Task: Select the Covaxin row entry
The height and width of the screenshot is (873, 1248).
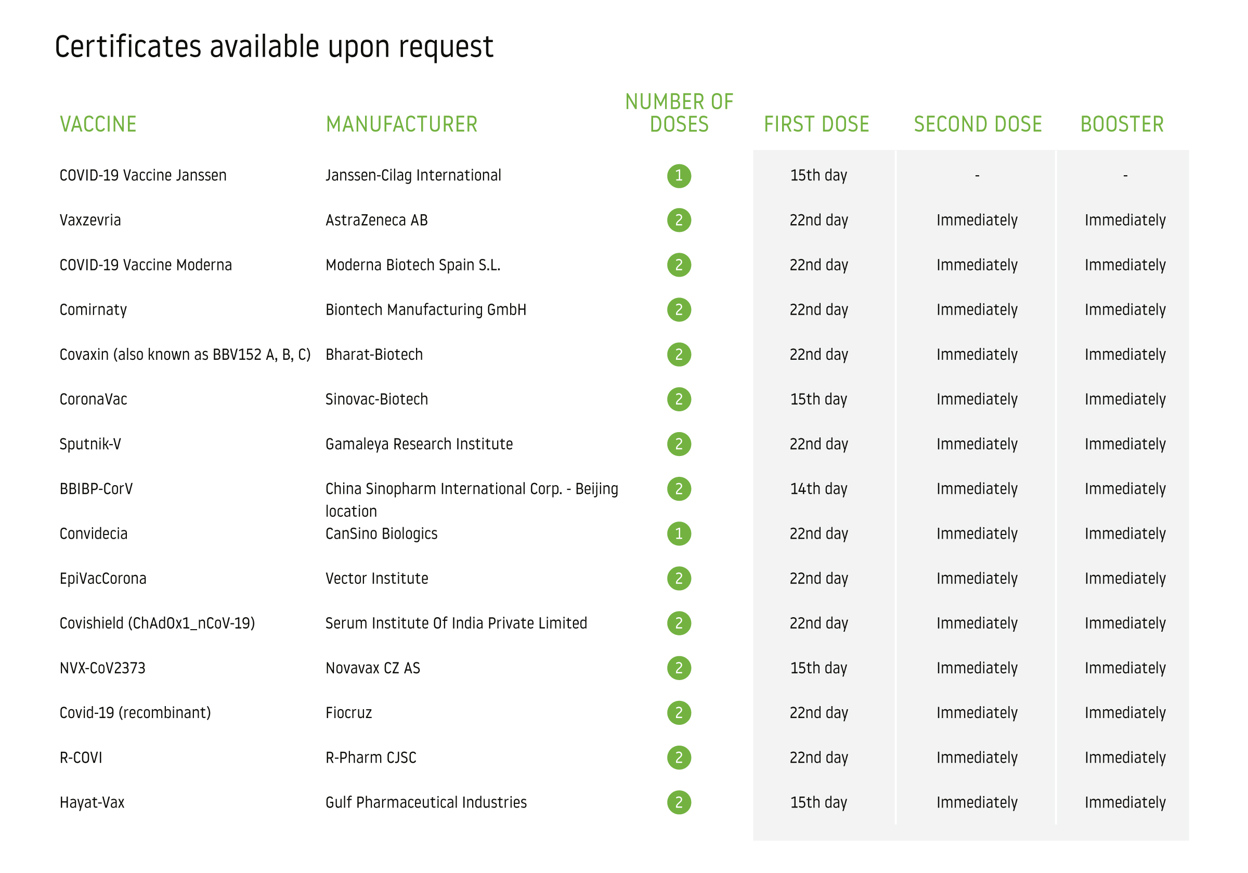Action: click(x=185, y=354)
